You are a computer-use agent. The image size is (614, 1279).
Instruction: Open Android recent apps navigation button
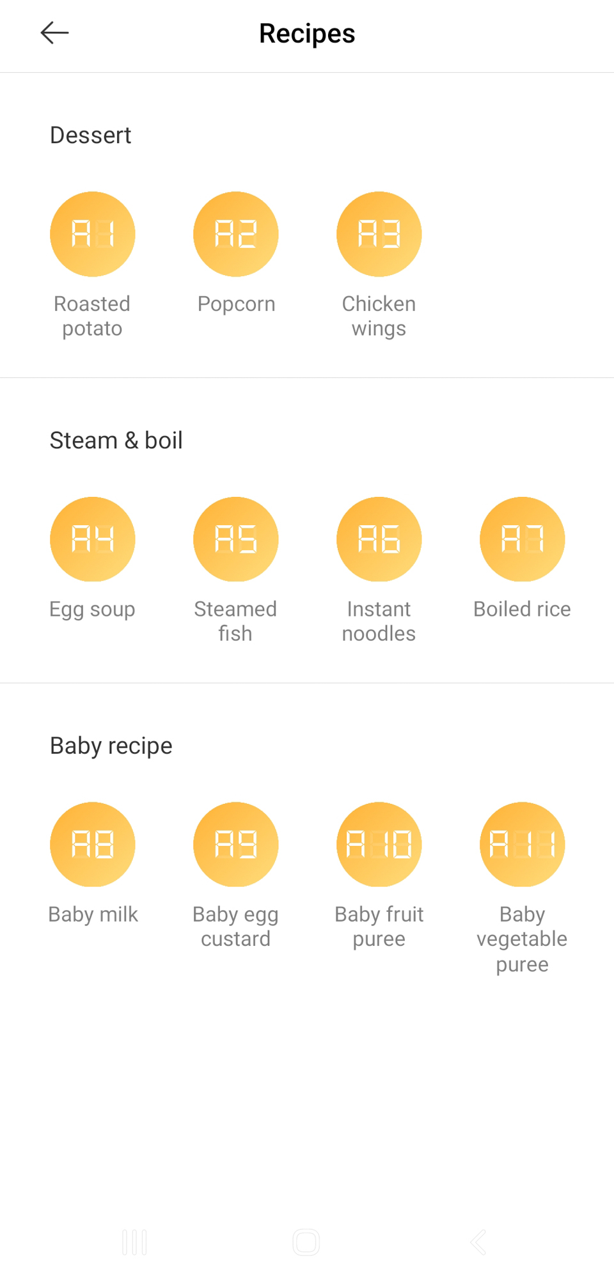pyautogui.click(x=134, y=1243)
